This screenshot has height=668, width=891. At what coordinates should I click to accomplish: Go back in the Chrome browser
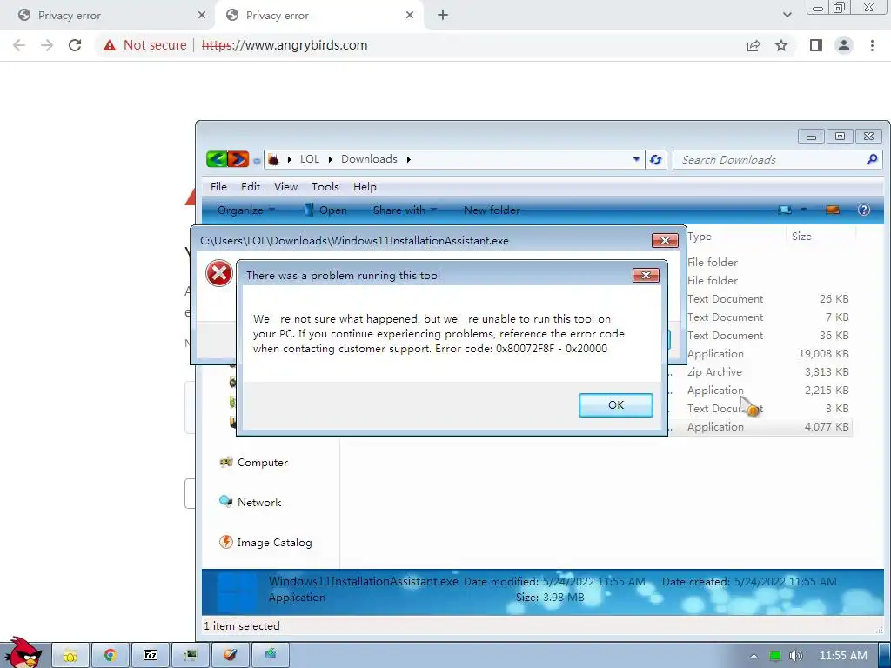(19, 45)
